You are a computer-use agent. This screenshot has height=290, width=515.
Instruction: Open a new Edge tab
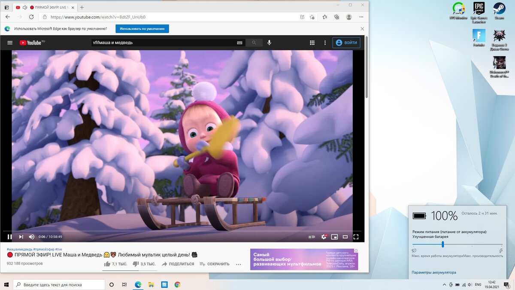click(x=82, y=7)
